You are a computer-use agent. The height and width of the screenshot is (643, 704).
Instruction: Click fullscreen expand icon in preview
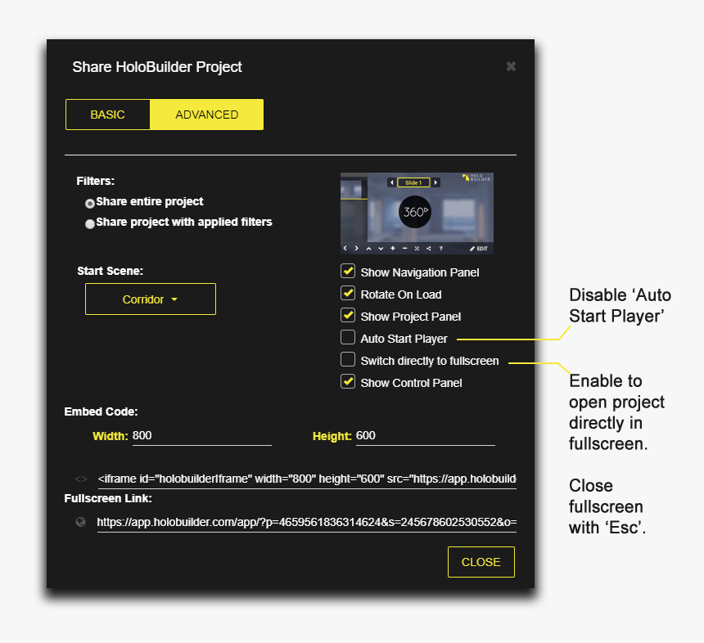pos(417,248)
